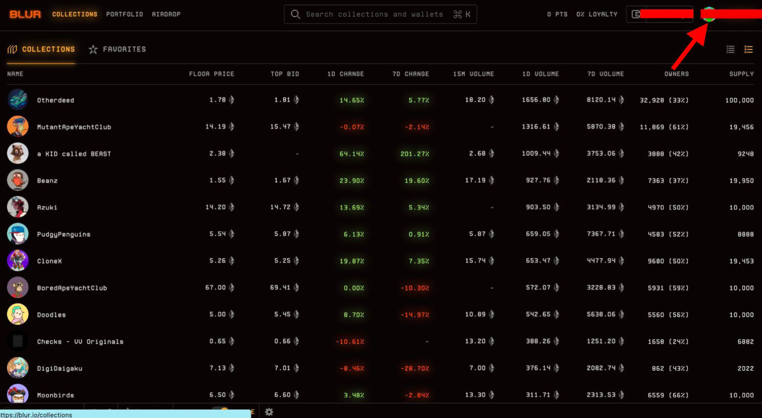This screenshot has height=418, width=762.
Task: Click the Otherdeed collection thumbnail
Action: tap(18, 100)
